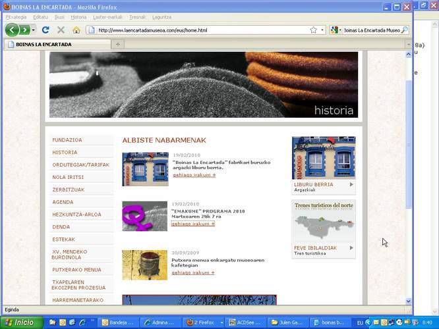Click the stop loading X icon
Screen dimensions: 439x329
point(61,30)
